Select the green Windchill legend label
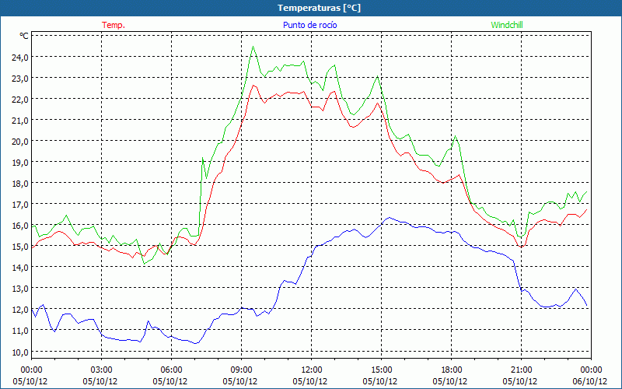Screen dimensions: 622x389 point(507,25)
